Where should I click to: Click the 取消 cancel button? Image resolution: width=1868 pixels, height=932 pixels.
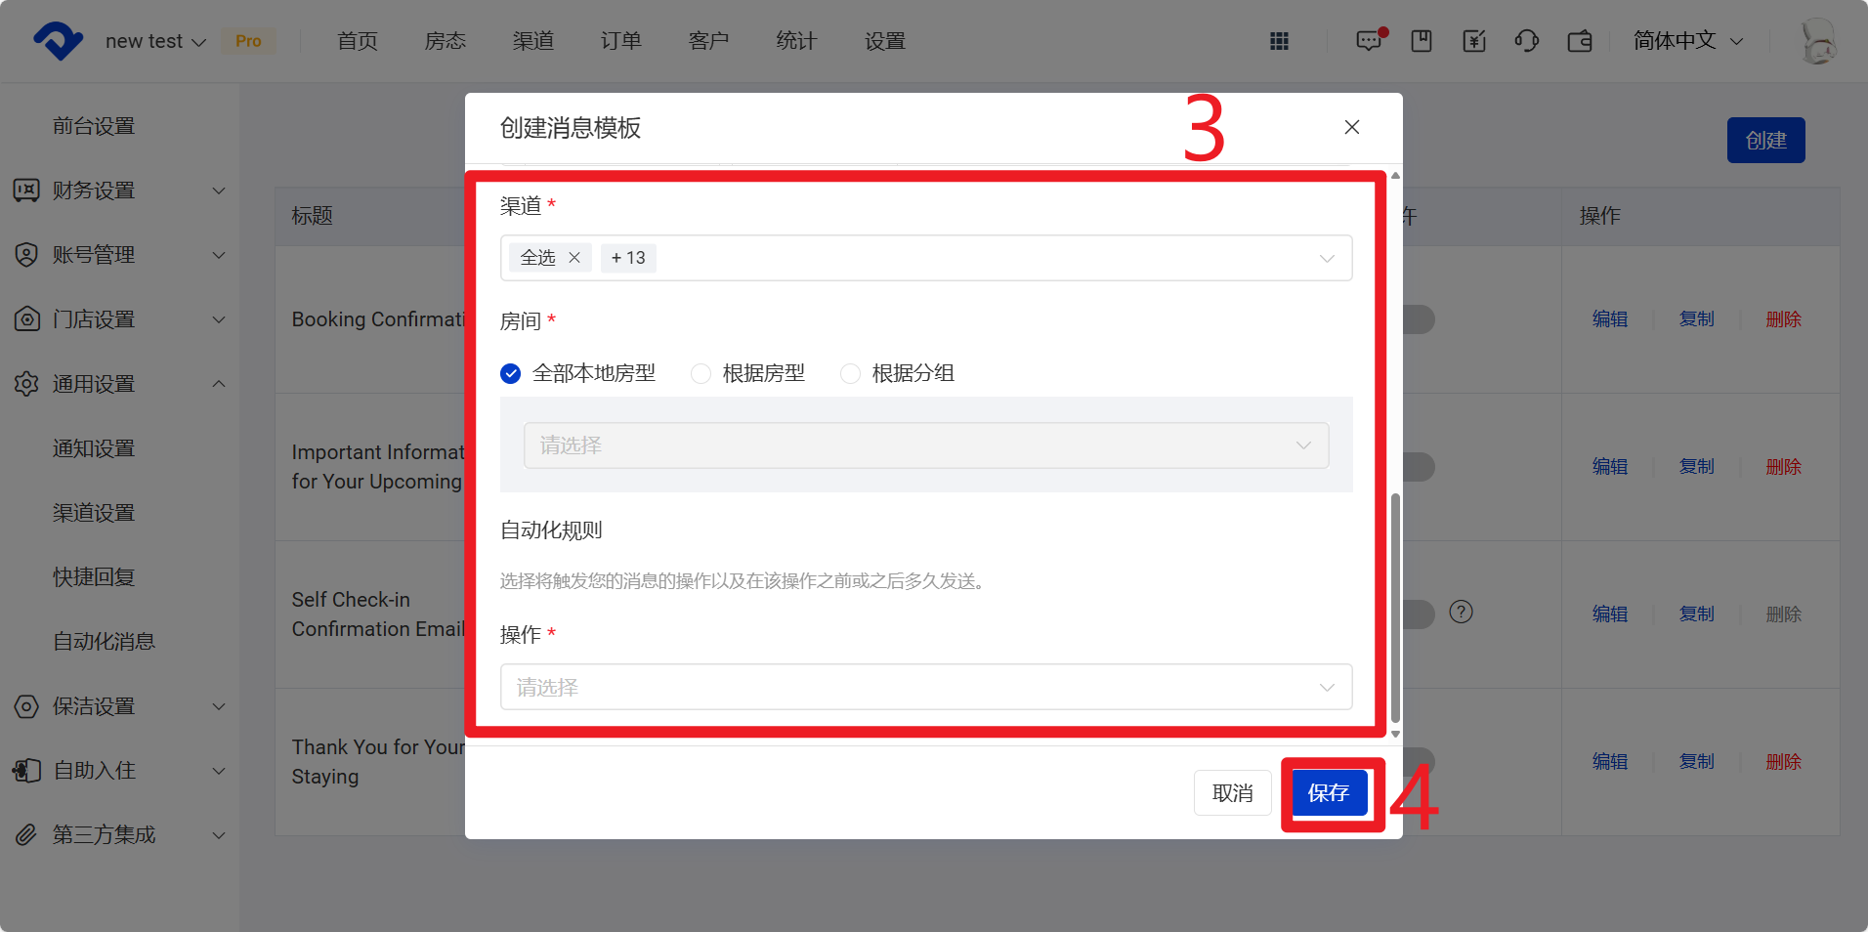tap(1232, 792)
